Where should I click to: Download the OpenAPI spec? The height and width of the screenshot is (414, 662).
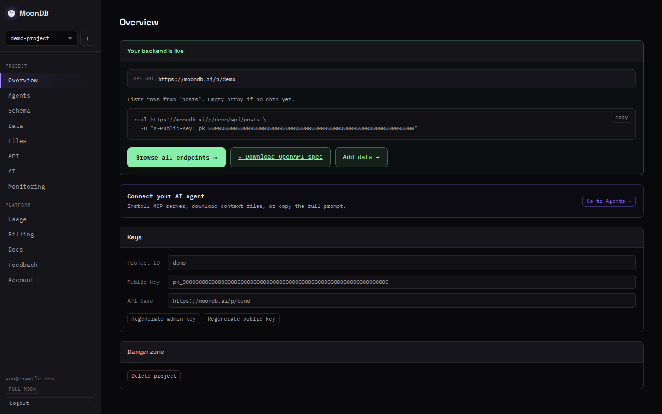(280, 157)
